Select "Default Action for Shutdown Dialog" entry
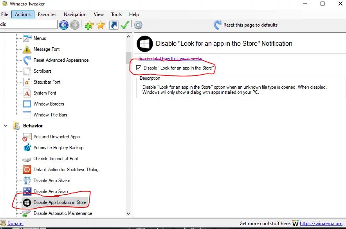 66,170
